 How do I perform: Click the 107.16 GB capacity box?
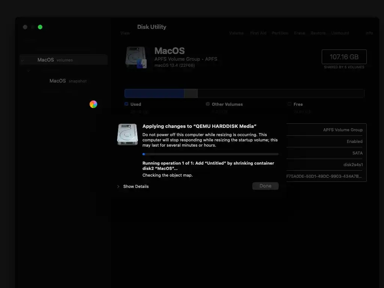(x=344, y=57)
